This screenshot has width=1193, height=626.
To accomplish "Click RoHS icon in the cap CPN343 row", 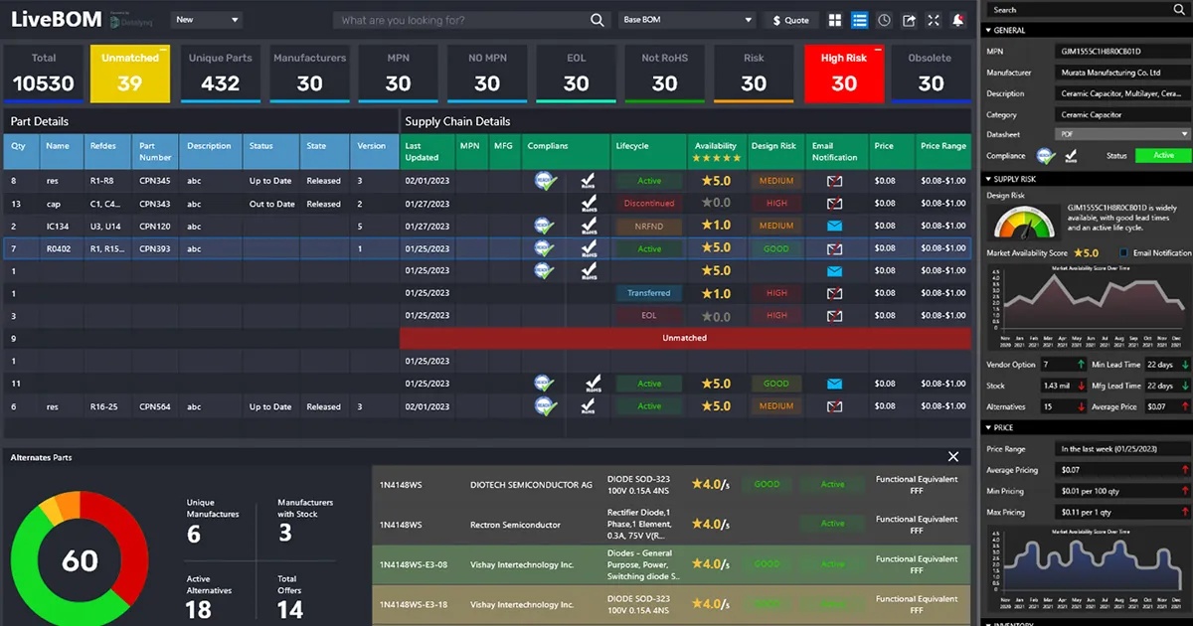I will 592,203.
